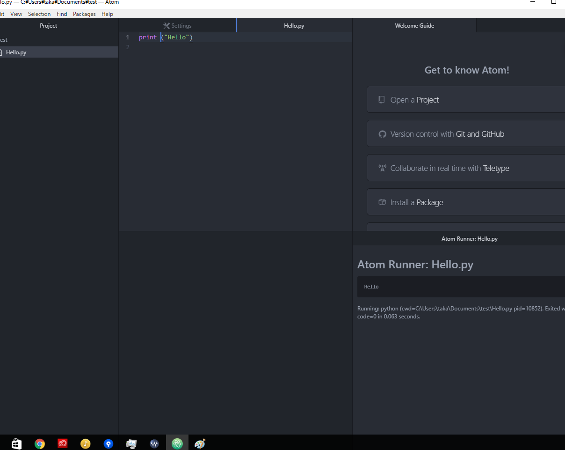The height and width of the screenshot is (450, 565).
Task: Click the dark waveform app icon in the taskbar
Action: [154, 443]
